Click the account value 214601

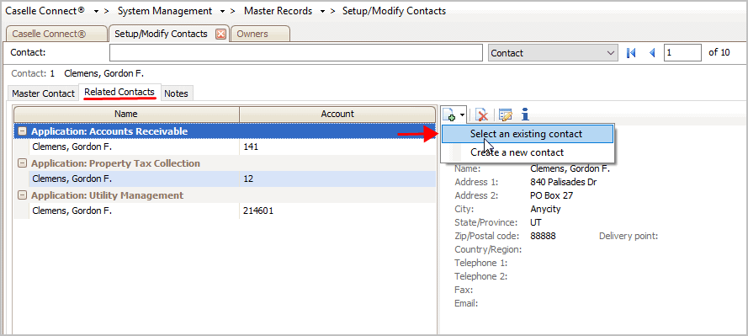coord(258,211)
